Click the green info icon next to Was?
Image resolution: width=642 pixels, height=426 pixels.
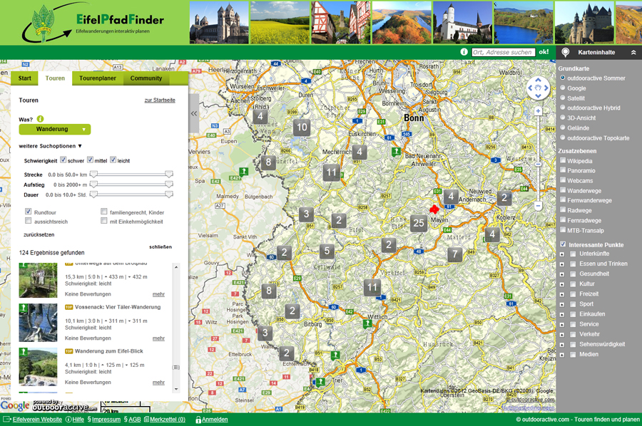41,118
